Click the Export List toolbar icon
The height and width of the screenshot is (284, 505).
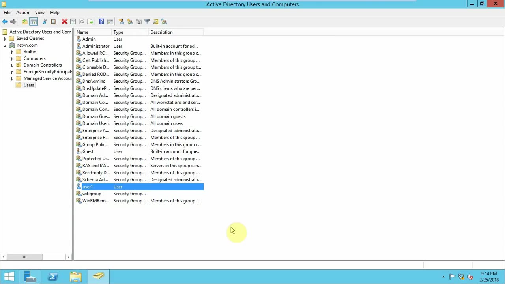[x=90, y=22]
